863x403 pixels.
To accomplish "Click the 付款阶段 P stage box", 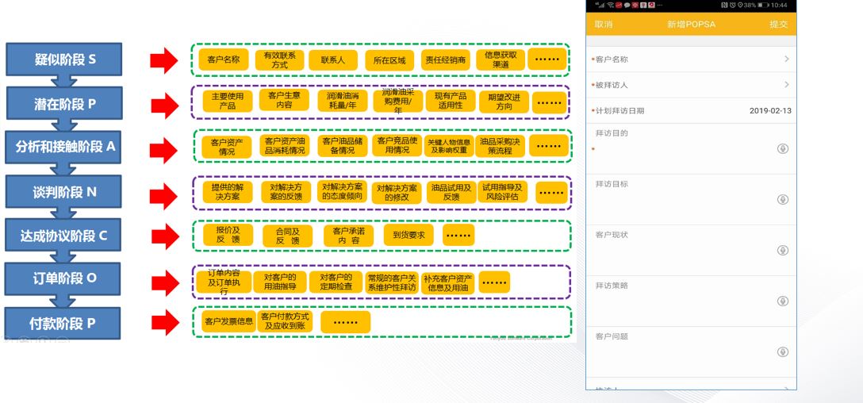I will click(x=62, y=323).
